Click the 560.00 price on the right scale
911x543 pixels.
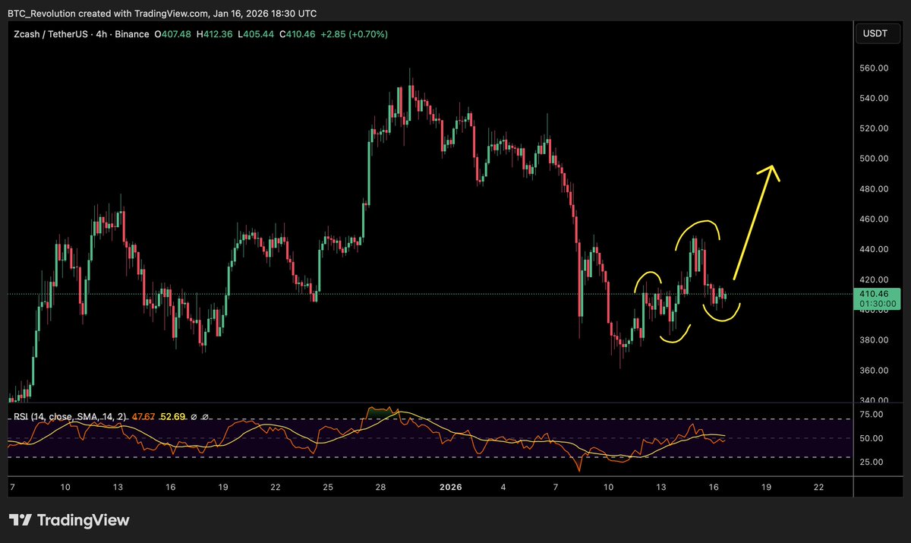[873, 68]
